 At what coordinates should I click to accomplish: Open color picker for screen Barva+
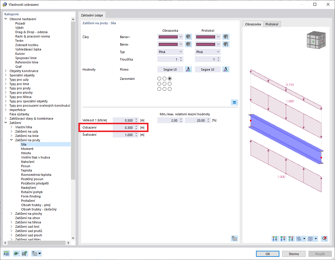(188, 37)
